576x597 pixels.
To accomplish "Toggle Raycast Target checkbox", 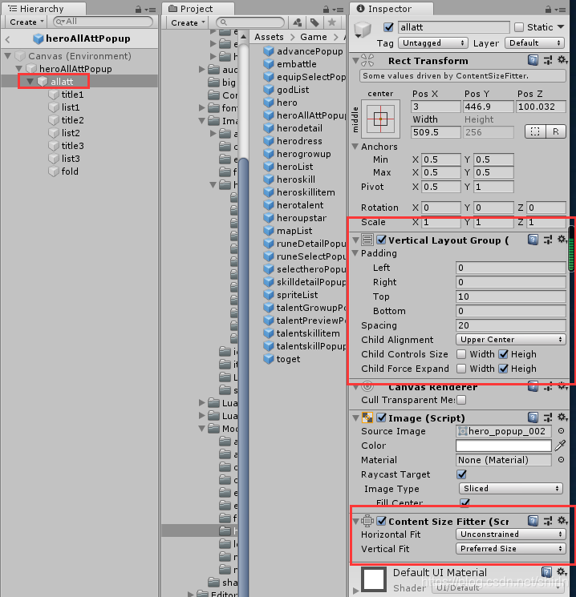I will pyautogui.click(x=461, y=474).
